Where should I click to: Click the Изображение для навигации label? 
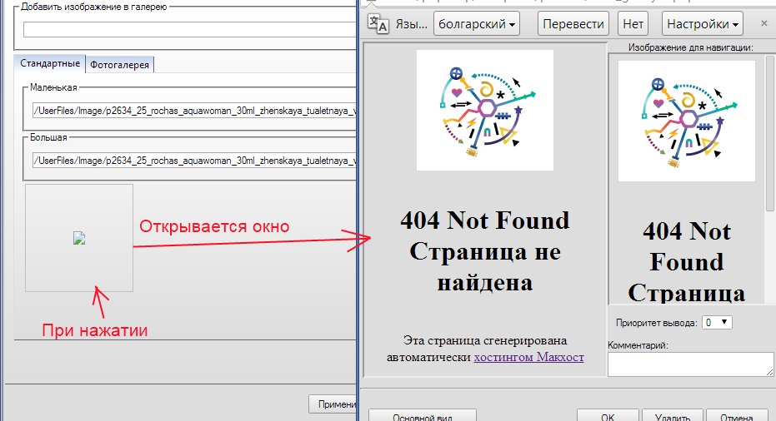click(x=690, y=47)
